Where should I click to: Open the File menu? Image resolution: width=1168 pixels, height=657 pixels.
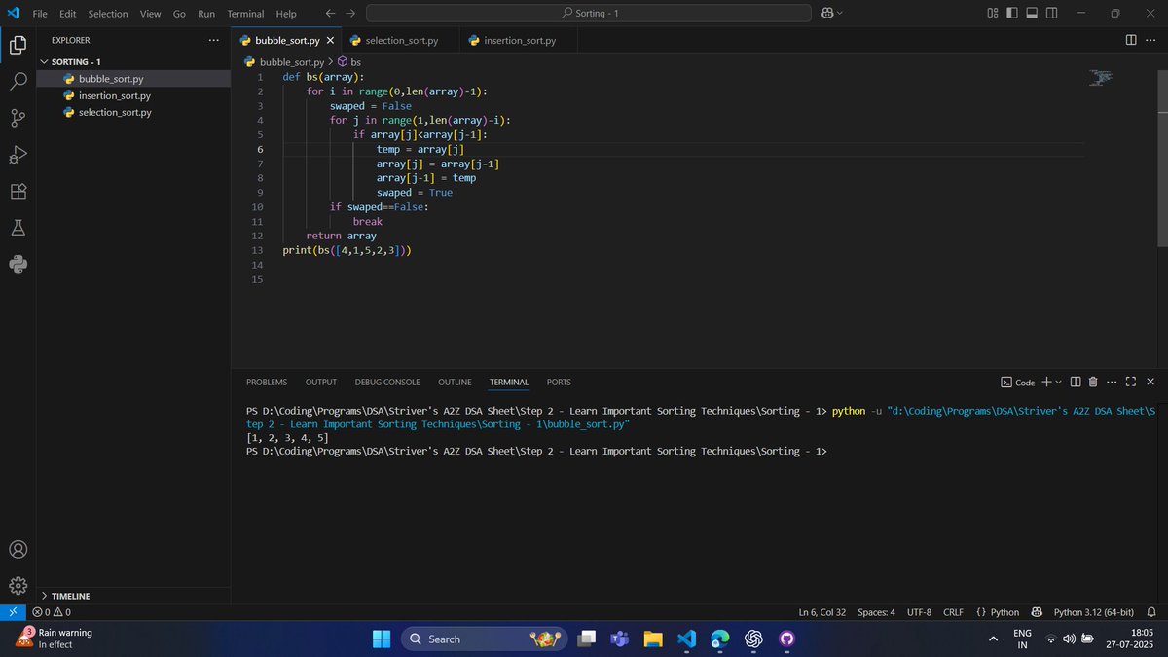pos(40,14)
